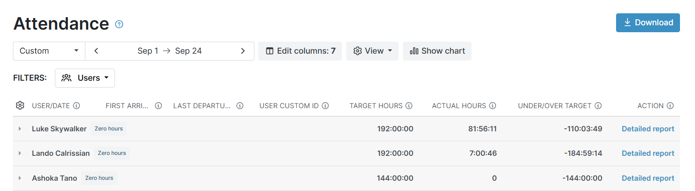Open Detailed report for Lando Calrissian
Image resolution: width=695 pixels, height=191 pixels.
648,153
